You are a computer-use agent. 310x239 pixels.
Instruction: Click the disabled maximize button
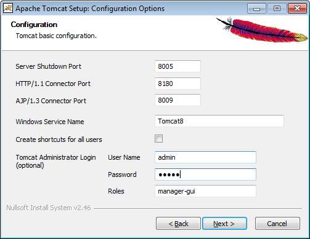pyautogui.click(x=277, y=9)
